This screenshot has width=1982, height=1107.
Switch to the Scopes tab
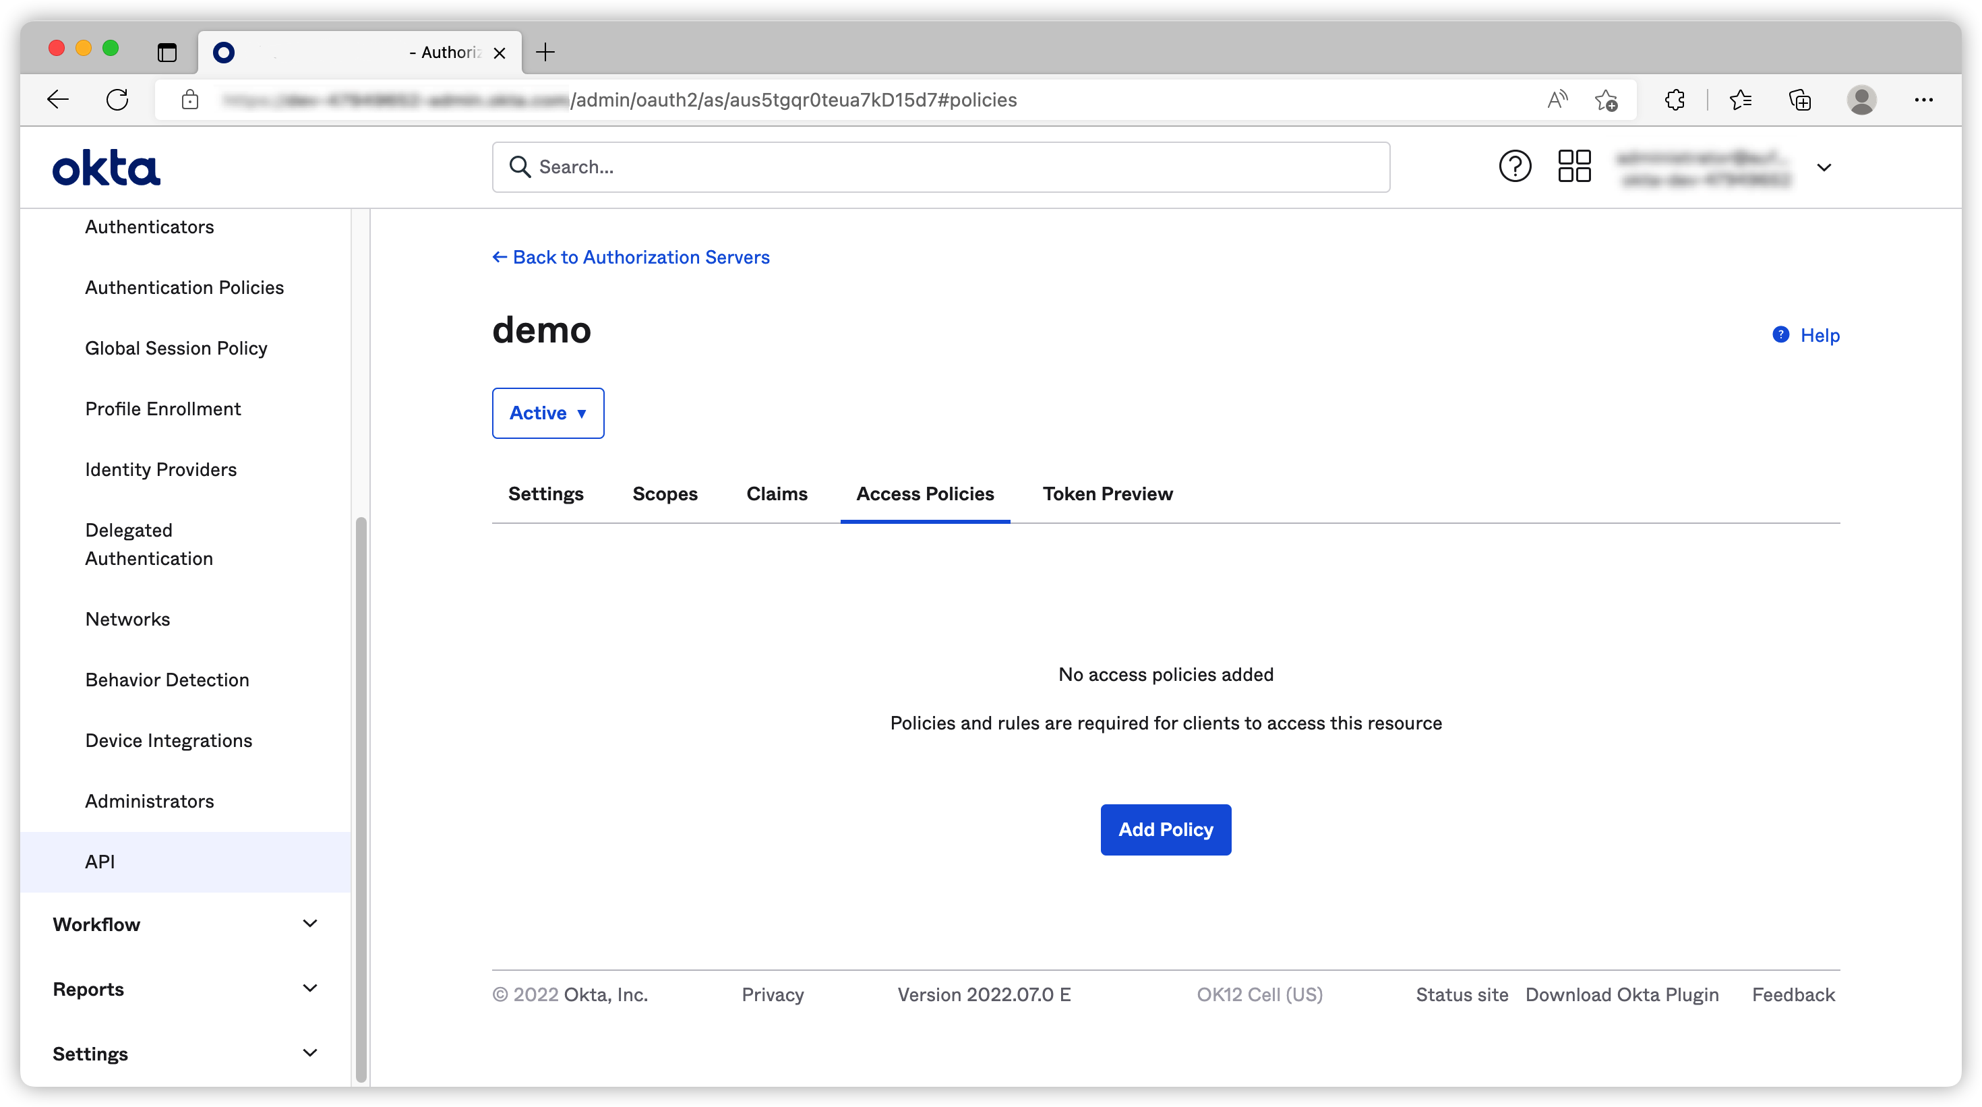665,494
